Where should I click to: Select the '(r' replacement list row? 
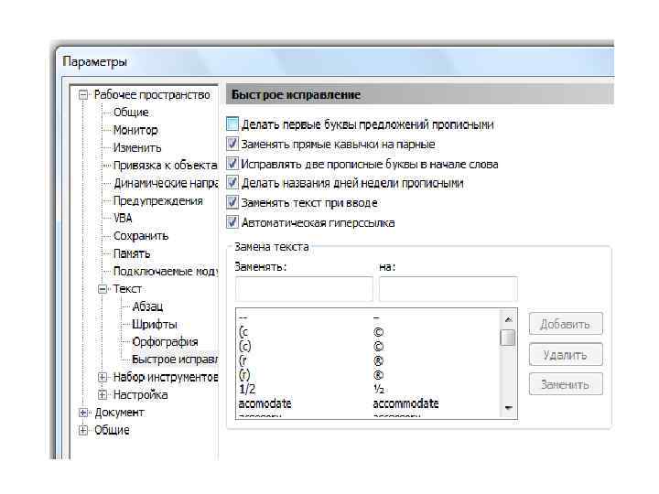pyautogui.click(x=369, y=360)
